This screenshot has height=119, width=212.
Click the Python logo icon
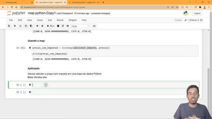click(186, 13)
